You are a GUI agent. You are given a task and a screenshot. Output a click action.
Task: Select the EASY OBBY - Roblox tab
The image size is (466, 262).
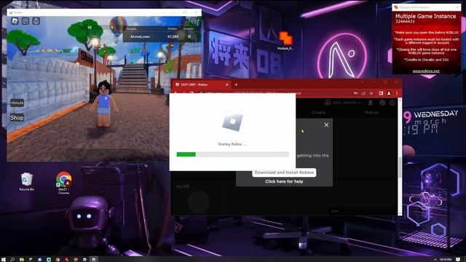coord(201,84)
